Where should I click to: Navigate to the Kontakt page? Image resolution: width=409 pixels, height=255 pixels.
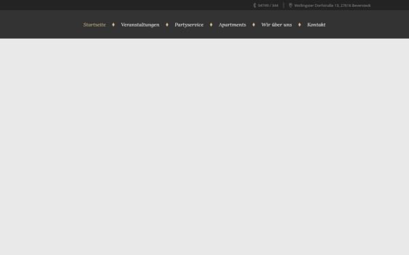[x=316, y=24]
